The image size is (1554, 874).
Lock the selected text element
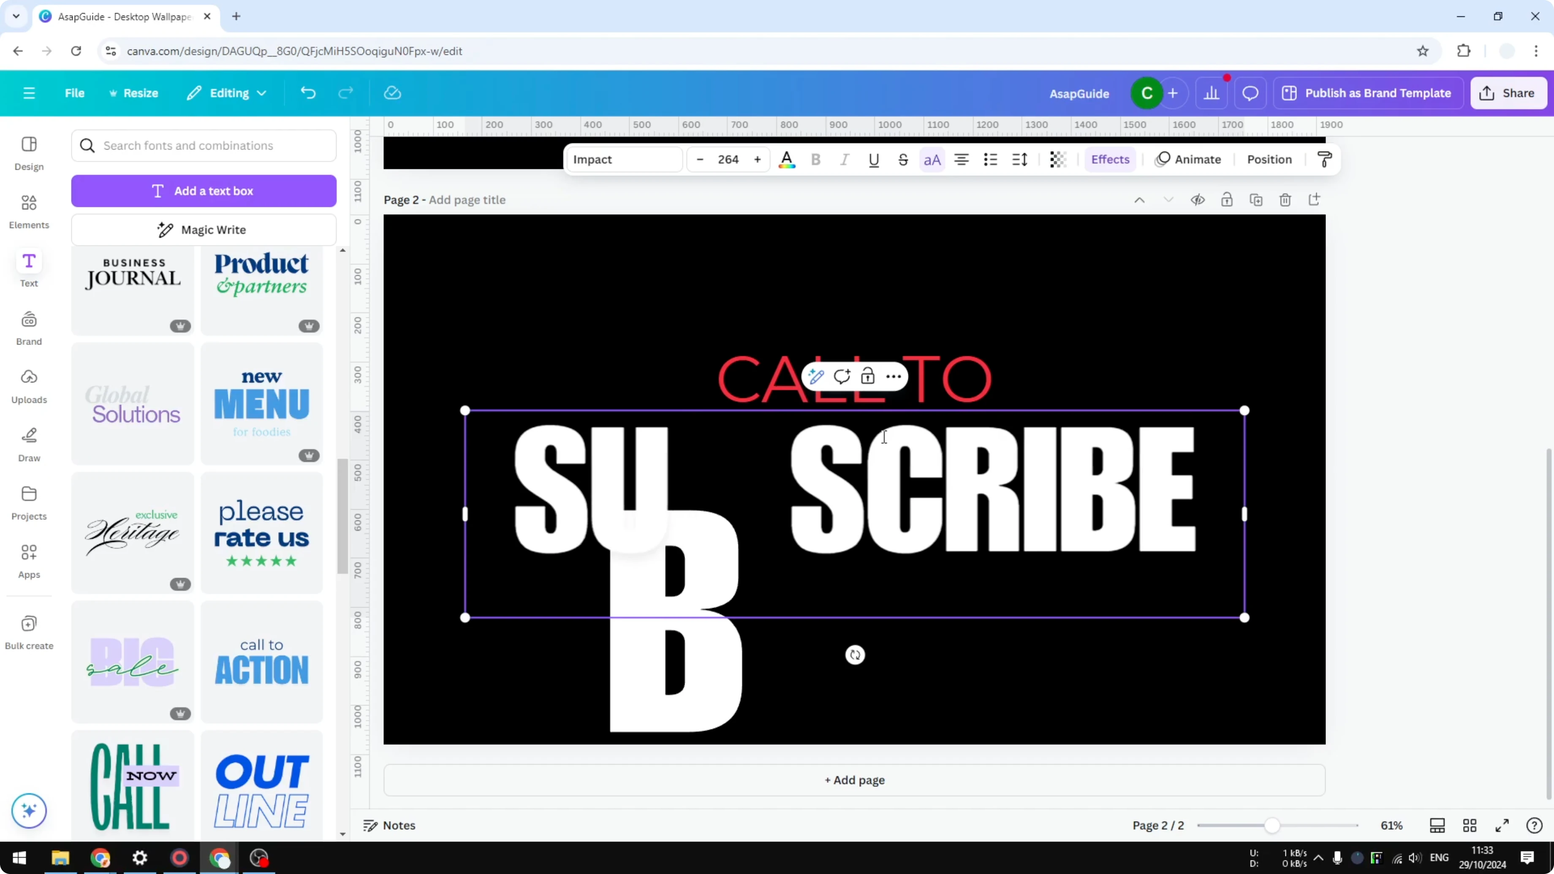[867, 376]
